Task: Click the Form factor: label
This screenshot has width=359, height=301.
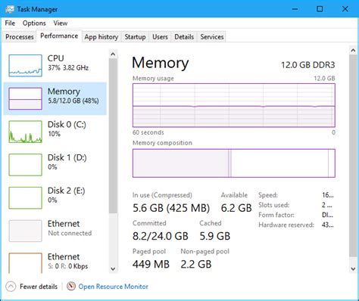Action: click(x=276, y=215)
